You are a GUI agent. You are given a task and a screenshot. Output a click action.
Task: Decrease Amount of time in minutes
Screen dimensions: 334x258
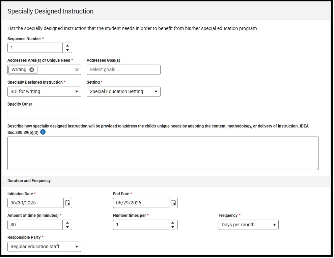(x=67, y=227)
